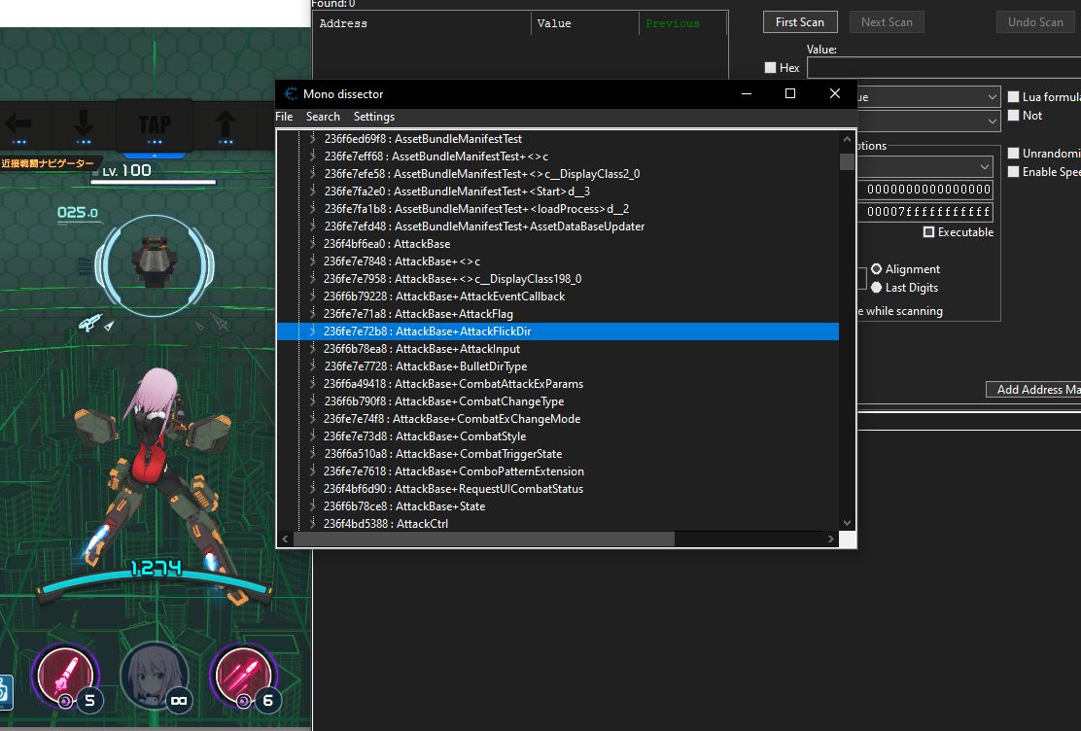1081x731 pixels.
Task: Enable the Hex checkbox
Action: [x=771, y=68]
